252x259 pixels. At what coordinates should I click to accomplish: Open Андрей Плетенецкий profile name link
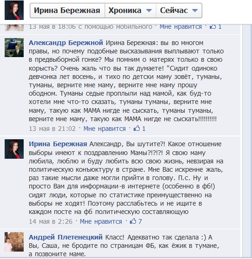point(65,237)
